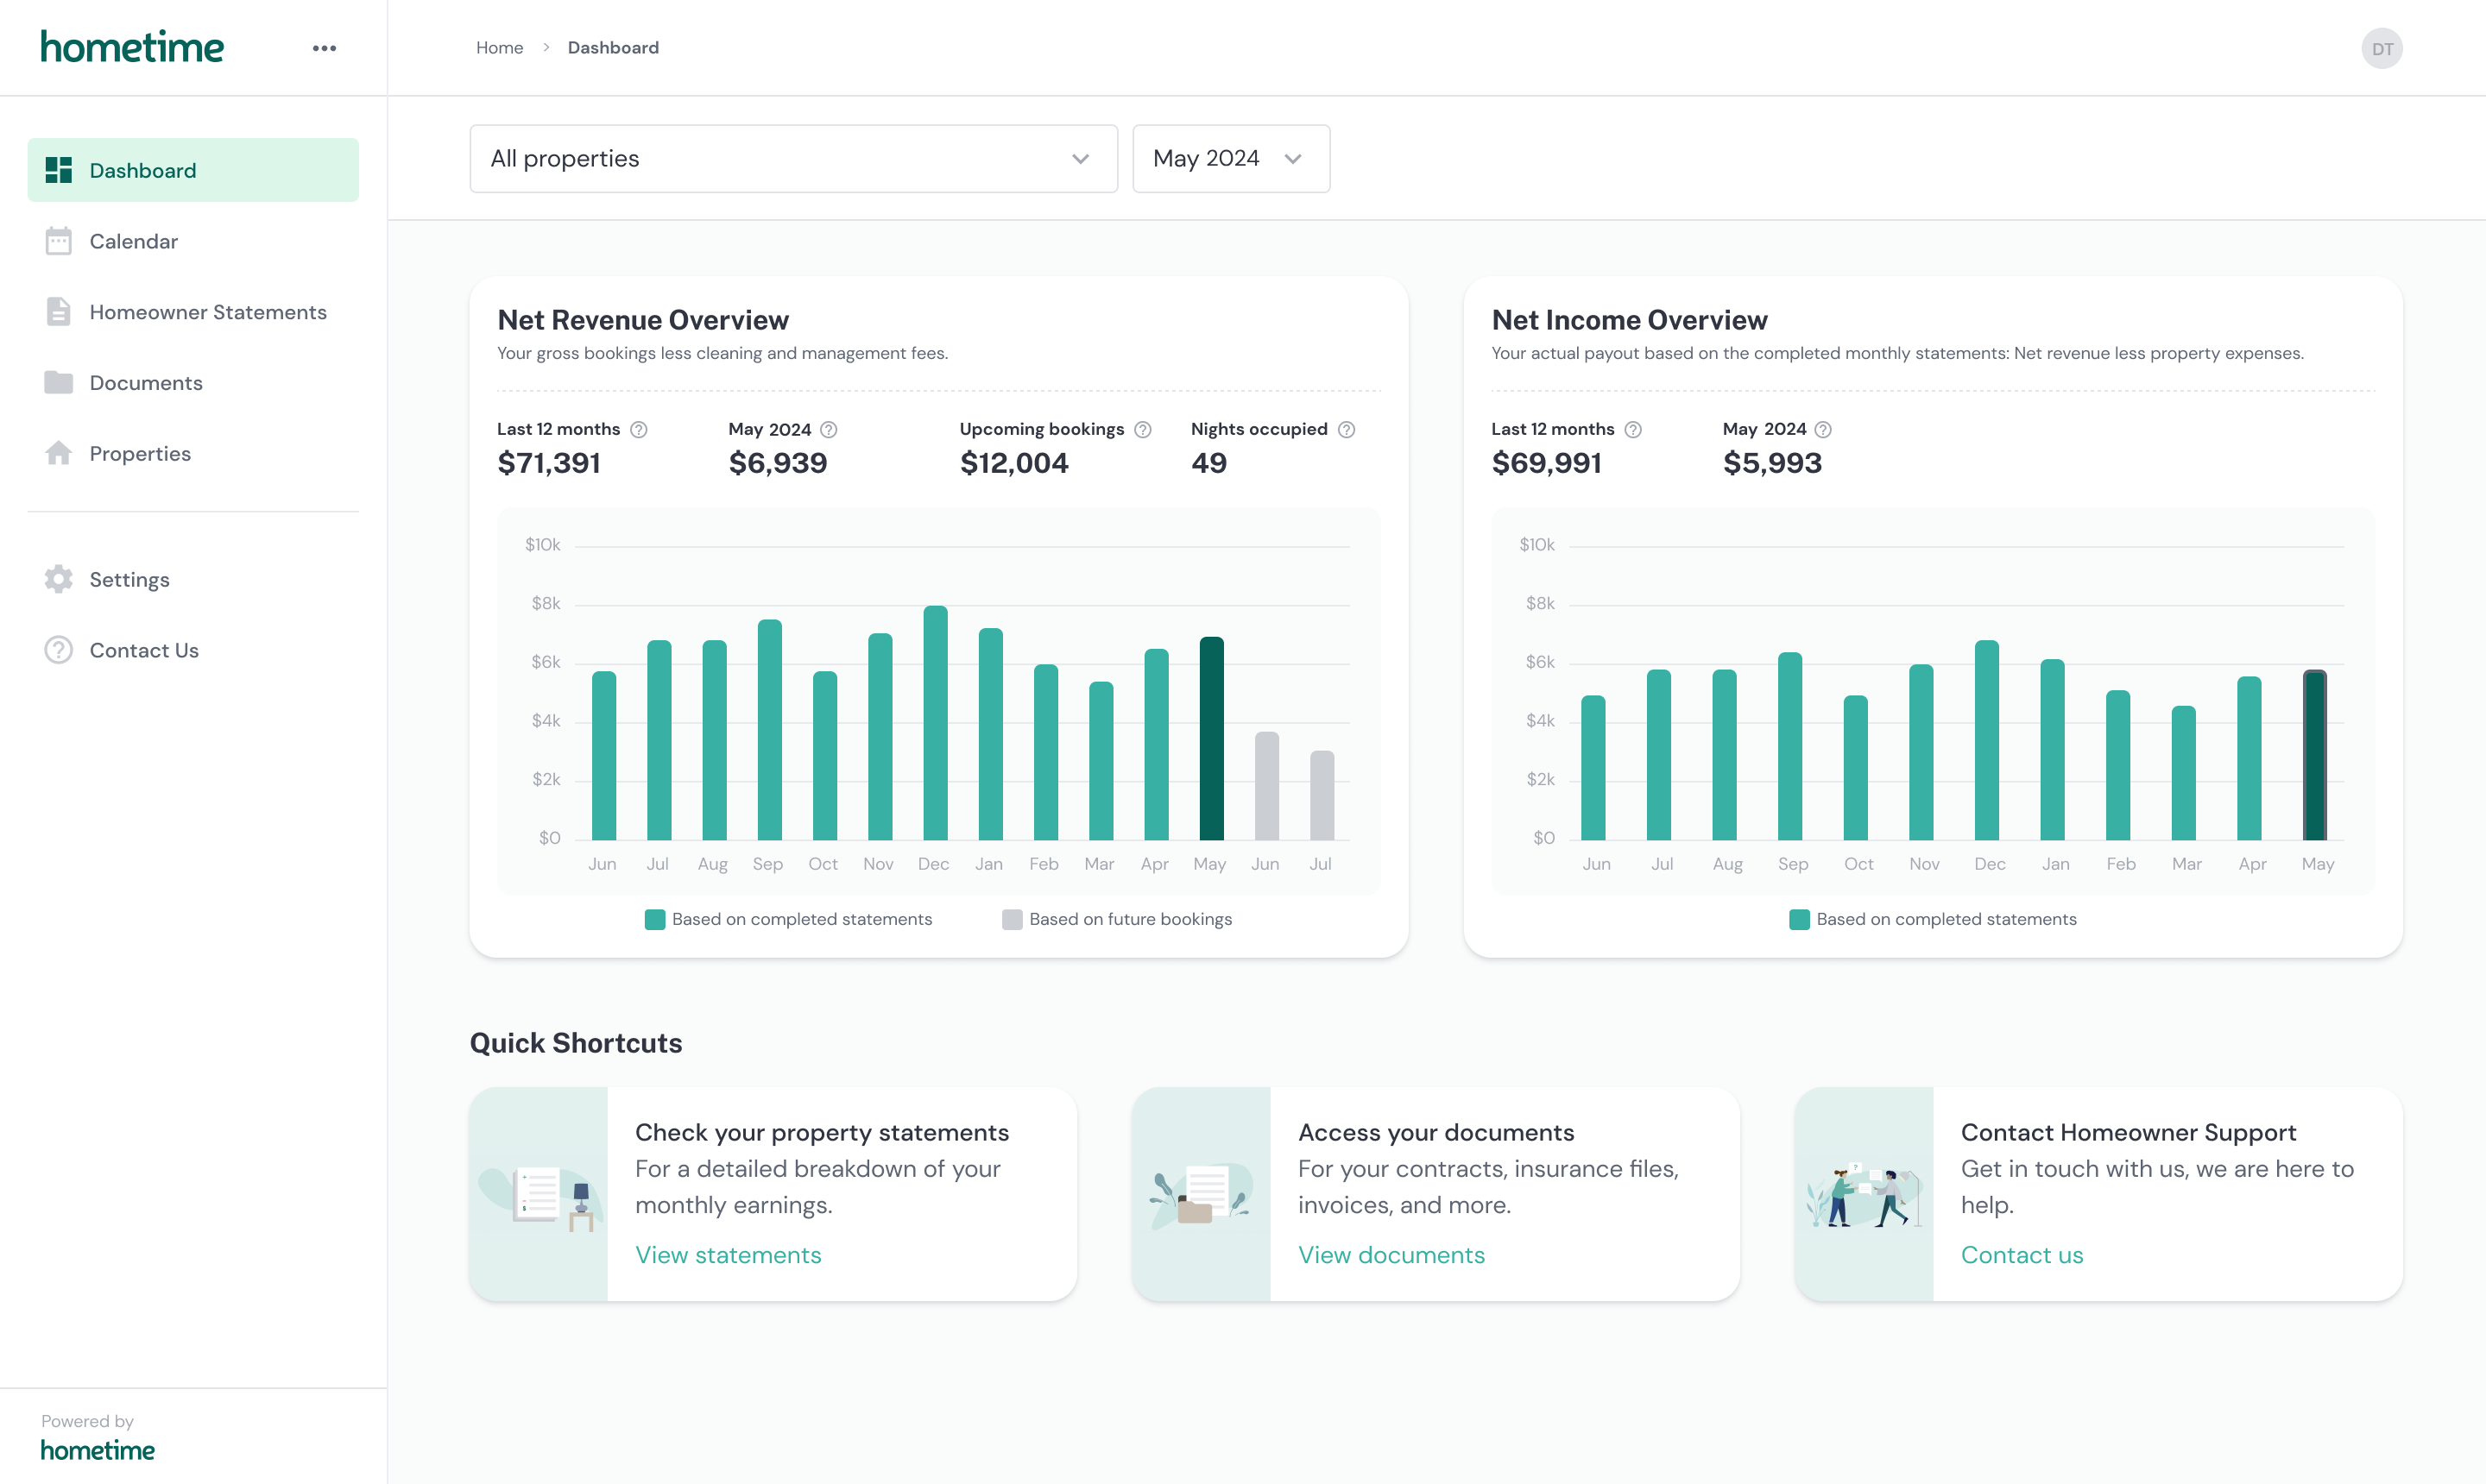Click the Homeowner Statements document icon
The width and height of the screenshot is (2486, 1484).
pyautogui.click(x=59, y=312)
